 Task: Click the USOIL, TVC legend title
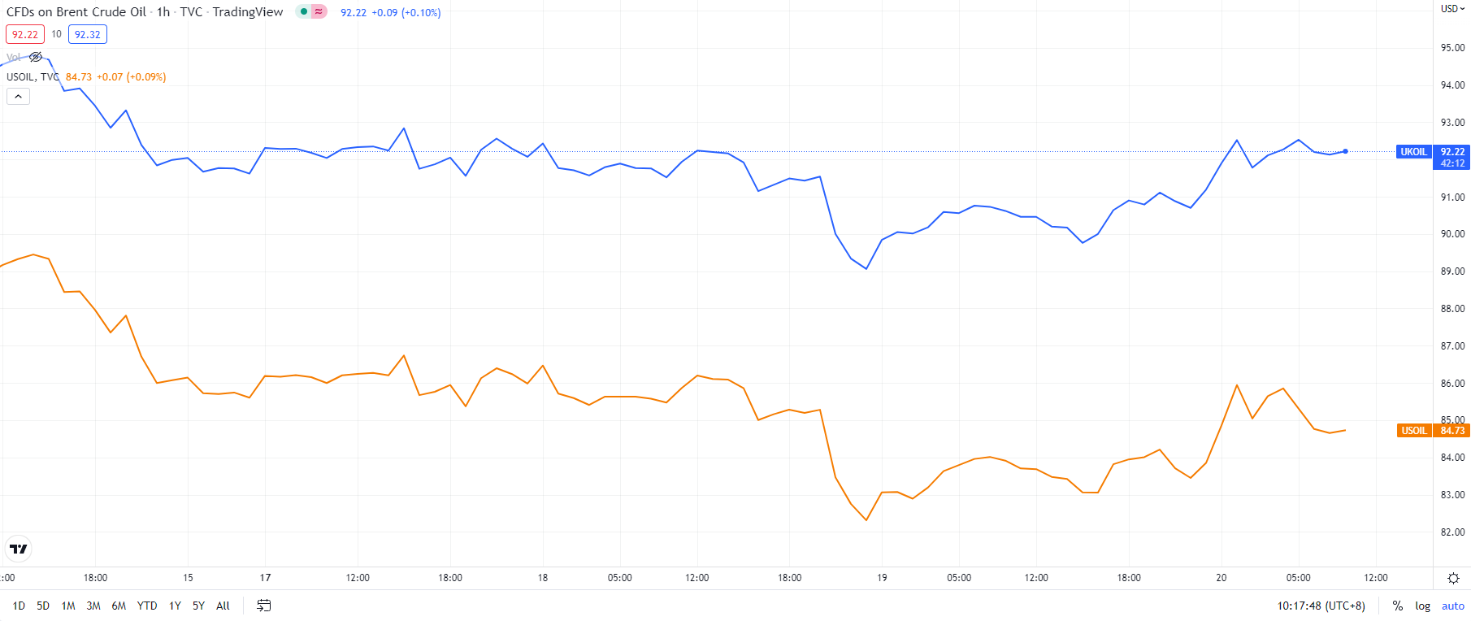tap(33, 77)
